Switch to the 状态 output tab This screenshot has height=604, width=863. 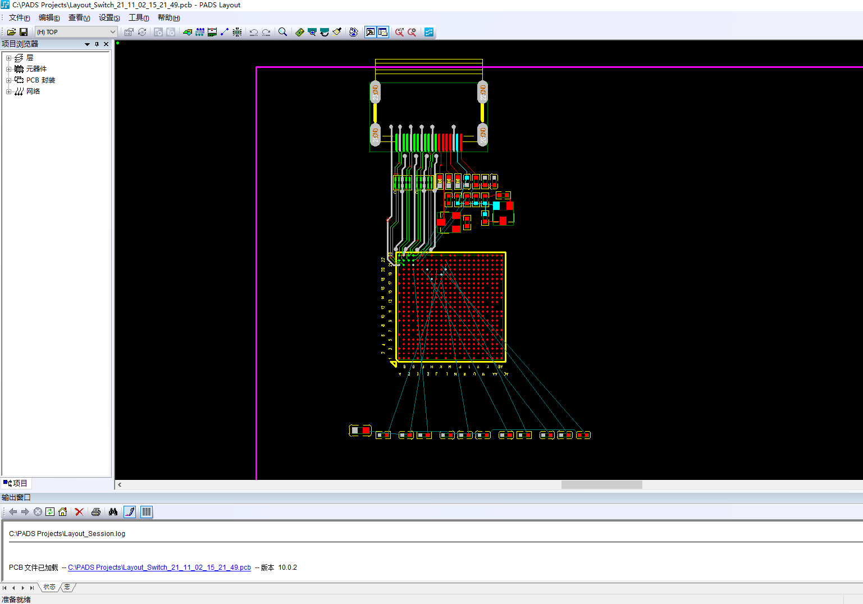point(49,587)
